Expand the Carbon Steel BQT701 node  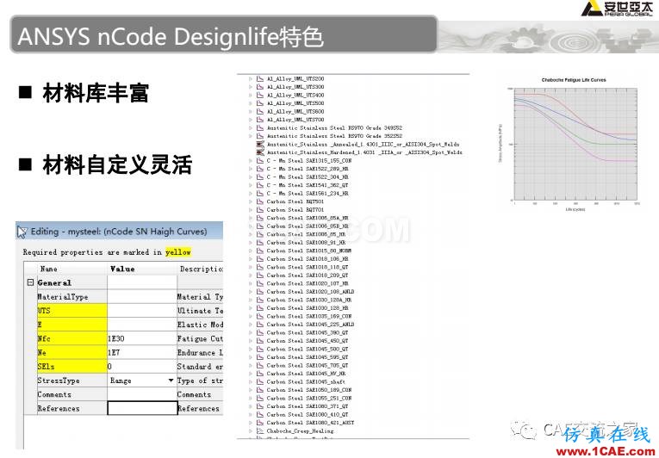251,210
